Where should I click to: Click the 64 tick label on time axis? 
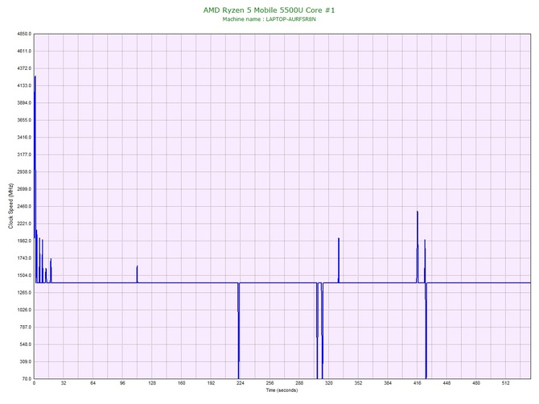point(93,383)
